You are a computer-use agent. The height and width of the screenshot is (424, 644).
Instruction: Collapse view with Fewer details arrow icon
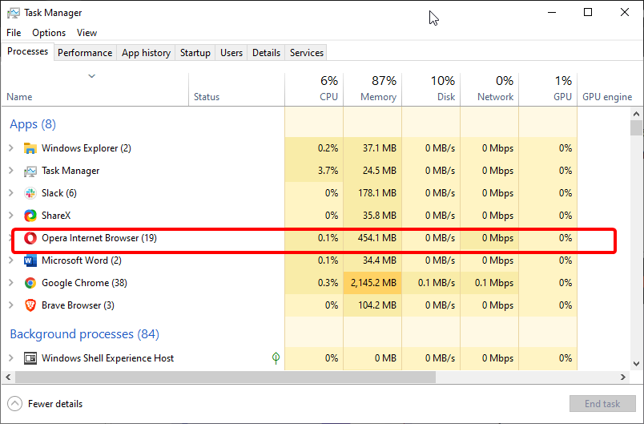point(14,404)
